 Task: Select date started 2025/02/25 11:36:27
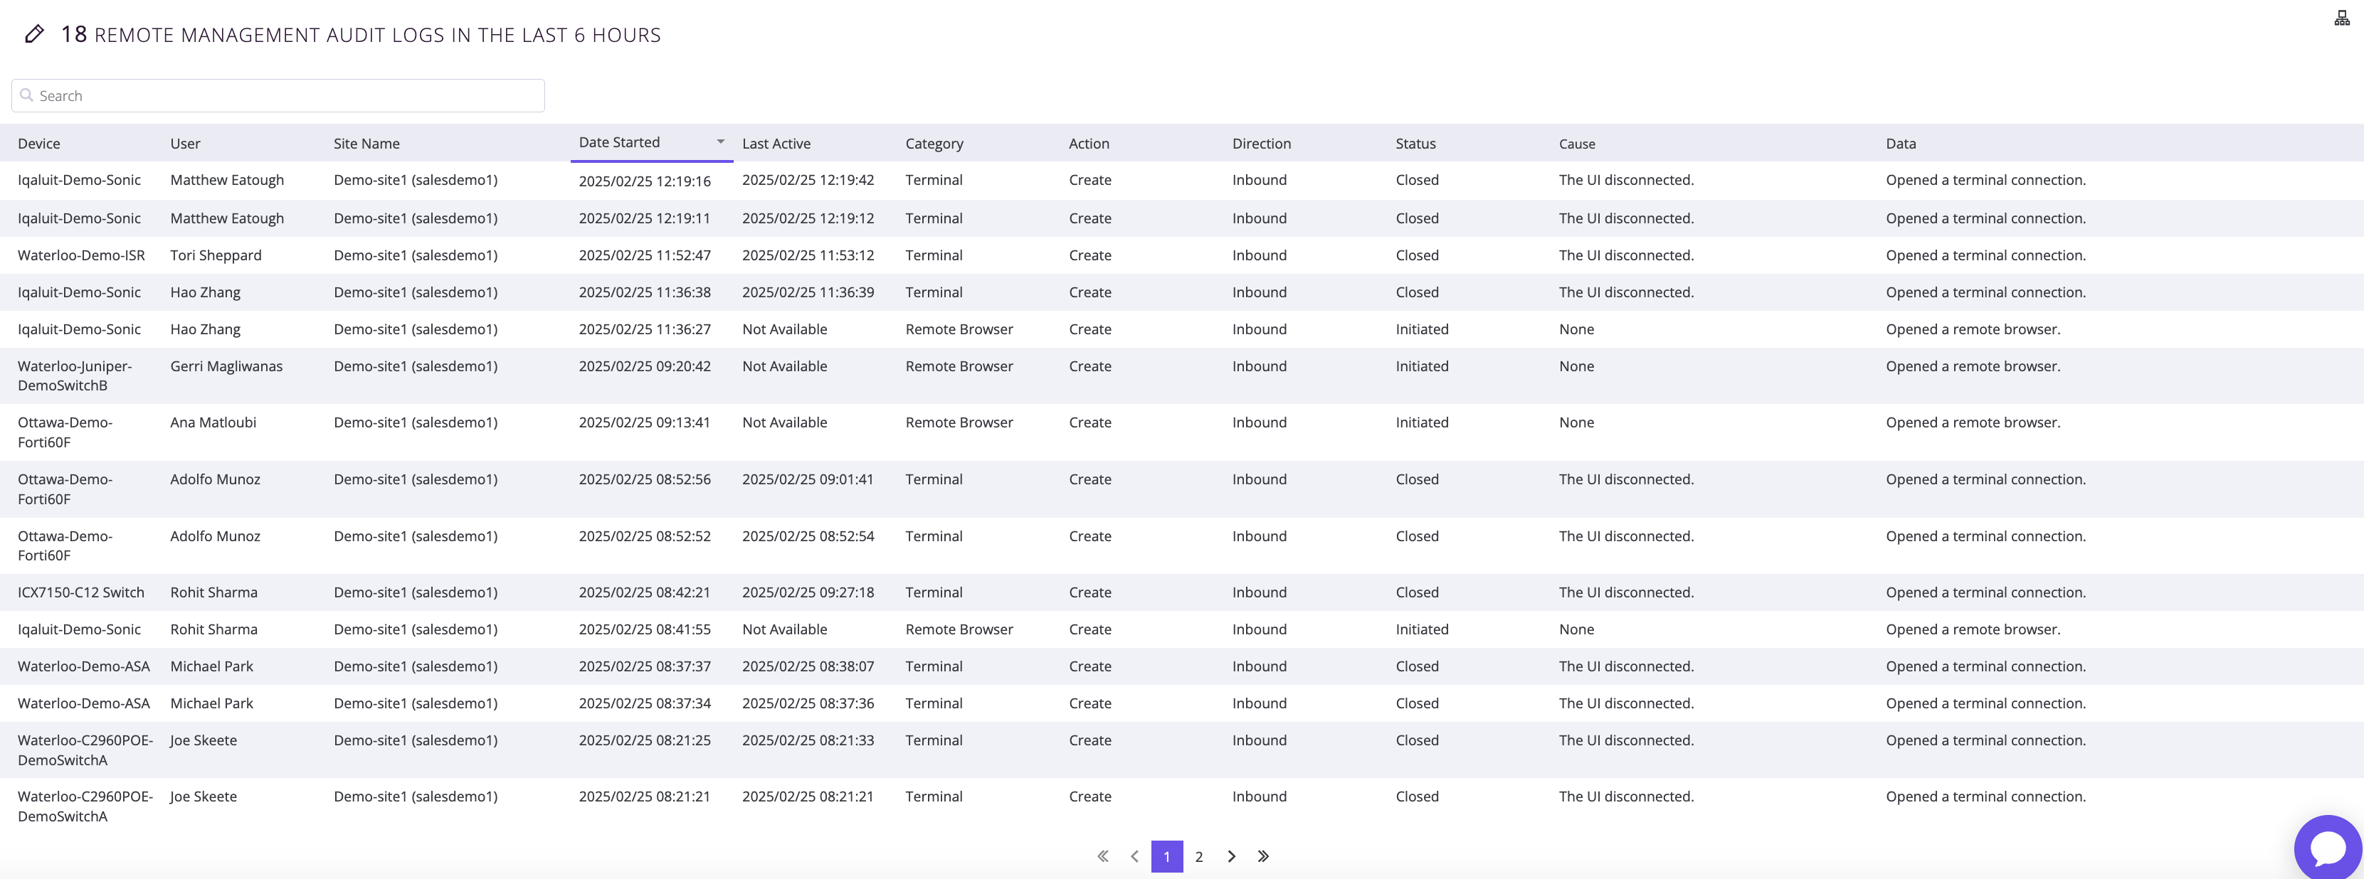click(x=645, y=329)
